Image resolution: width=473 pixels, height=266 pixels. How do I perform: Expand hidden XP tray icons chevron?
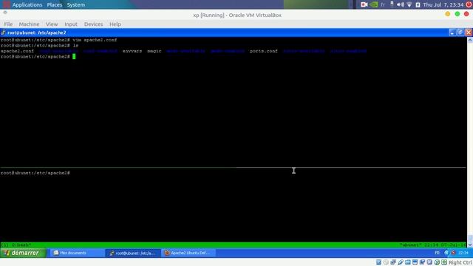tap(446, 253)
